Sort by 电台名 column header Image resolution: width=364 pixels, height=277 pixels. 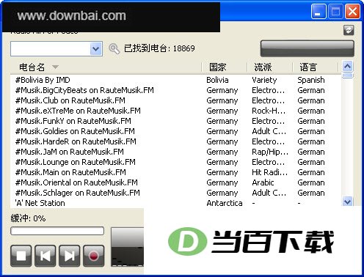[32, 67]
